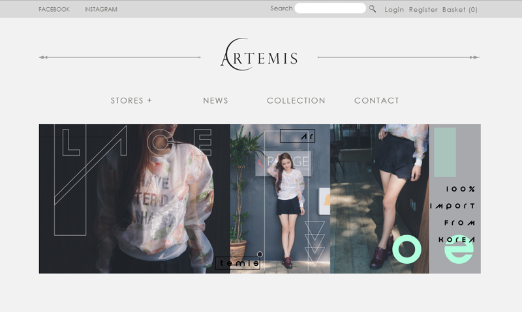The width and height of the screenshot is (522, 312).
Task: Click the shorts and shoes photo
Action: click(x=380, y=199)
